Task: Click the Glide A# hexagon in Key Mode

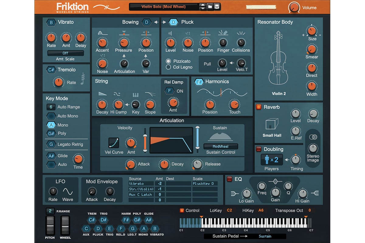Action: click(x=51, y=156)
